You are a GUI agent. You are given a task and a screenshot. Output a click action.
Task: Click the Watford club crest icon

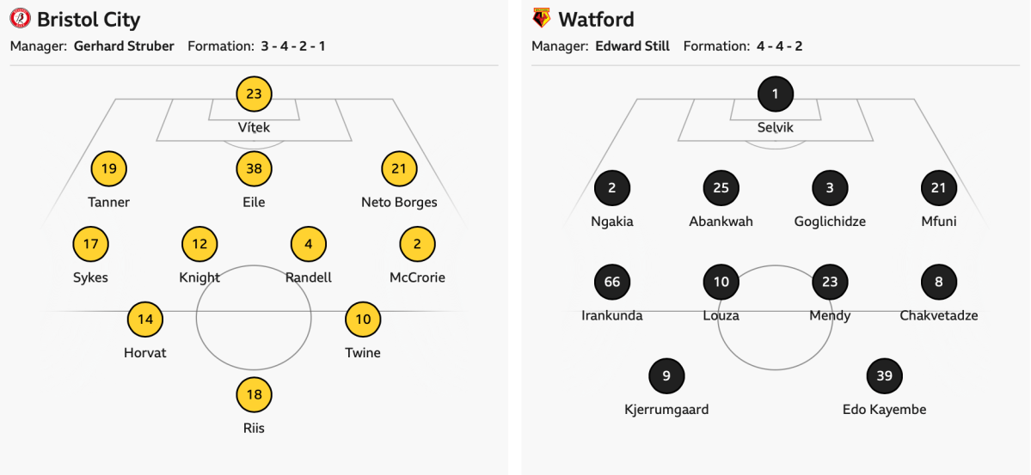tap(542, 19)
